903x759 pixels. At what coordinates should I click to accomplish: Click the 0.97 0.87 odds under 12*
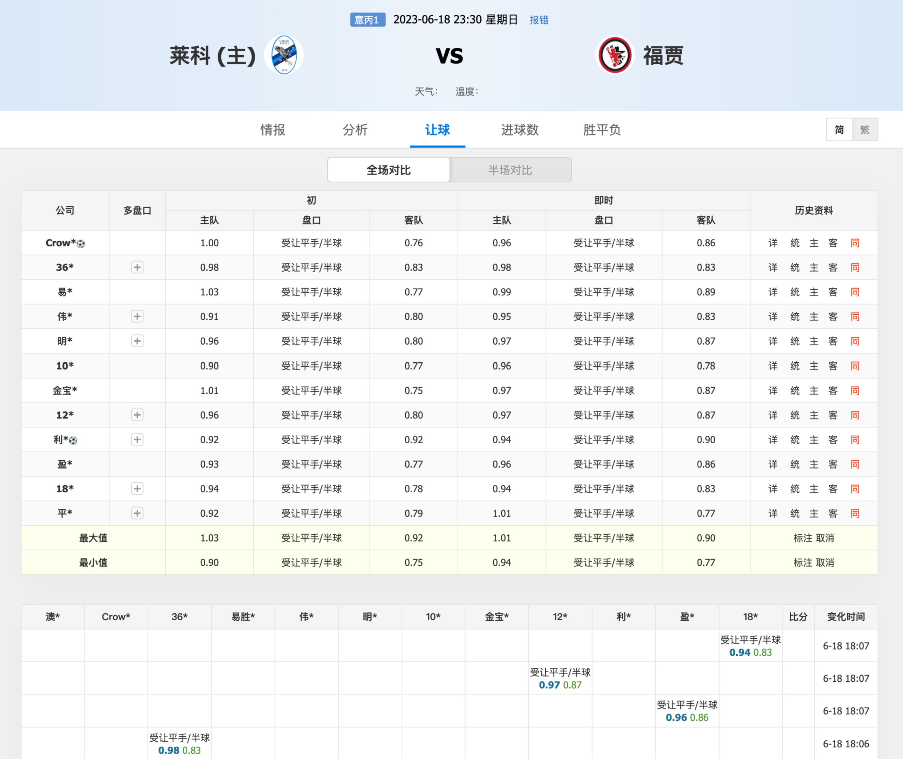coord(560,685)
